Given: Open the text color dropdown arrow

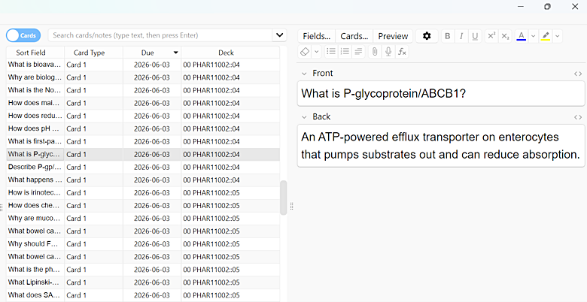Looking at the screenshot, I should click(533, 36).
